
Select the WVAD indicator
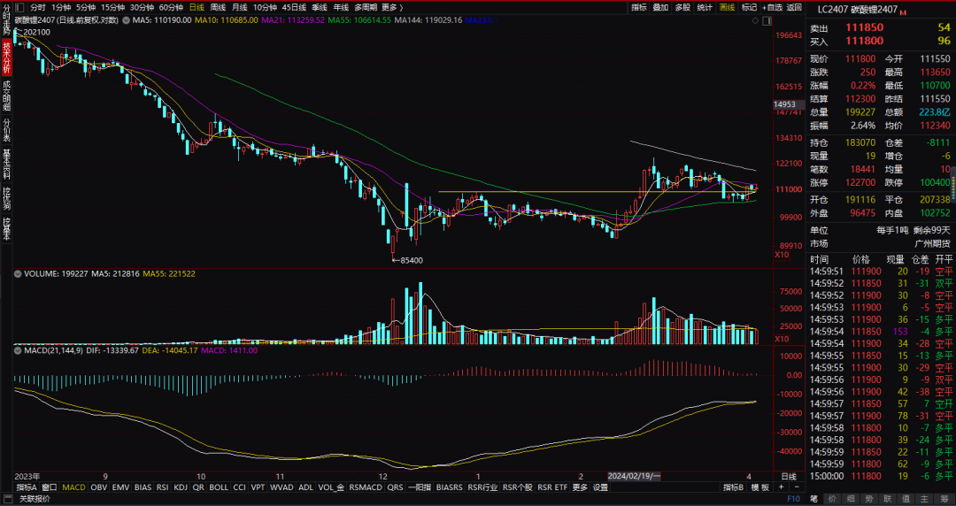pos(281,487)
